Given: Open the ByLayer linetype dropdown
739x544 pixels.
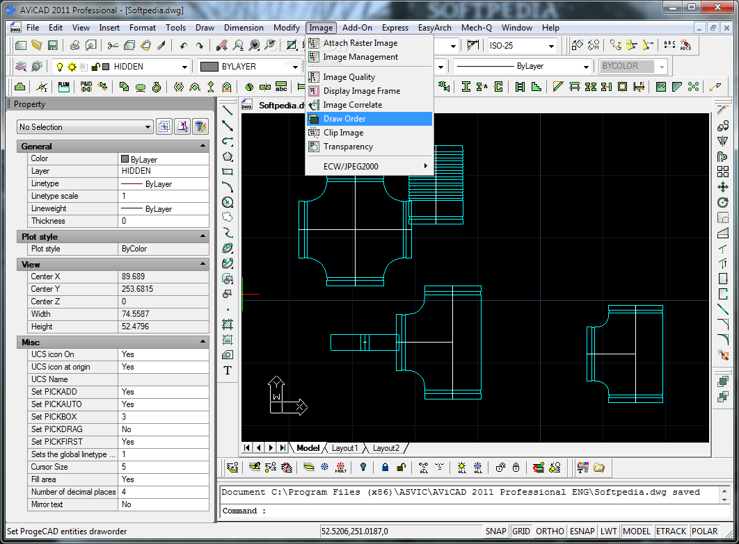Looking at the screenshot, I should coord(586,67).
